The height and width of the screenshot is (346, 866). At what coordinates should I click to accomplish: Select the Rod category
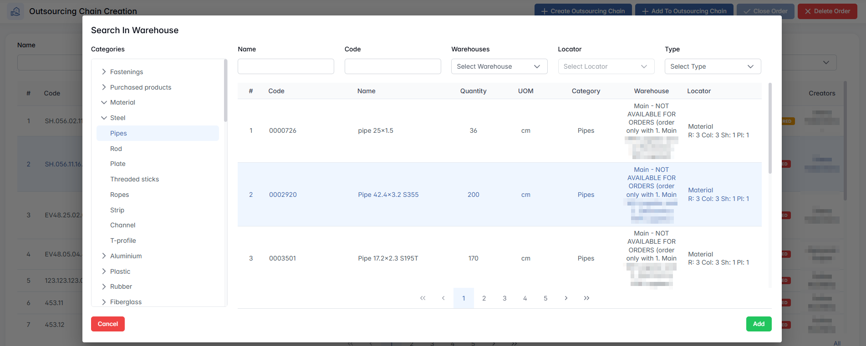[116, 149]
